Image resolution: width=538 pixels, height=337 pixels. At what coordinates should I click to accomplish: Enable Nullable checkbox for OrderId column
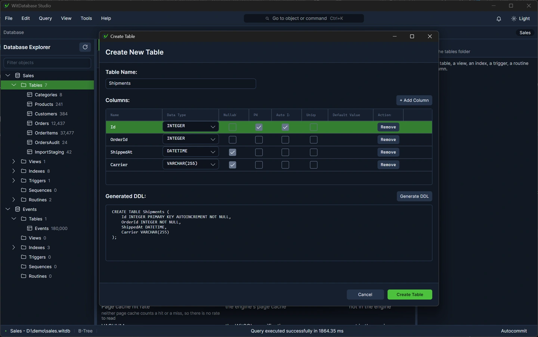(232, 140)
